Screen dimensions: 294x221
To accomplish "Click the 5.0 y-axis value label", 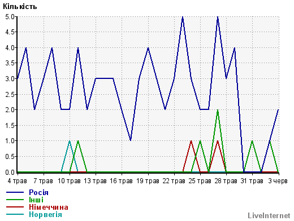I will (10, 17).
